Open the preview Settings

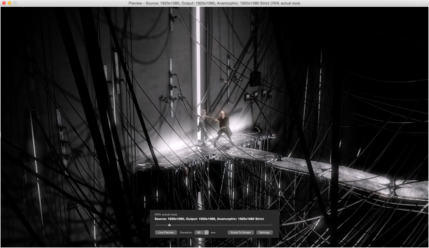pos(264,233)
